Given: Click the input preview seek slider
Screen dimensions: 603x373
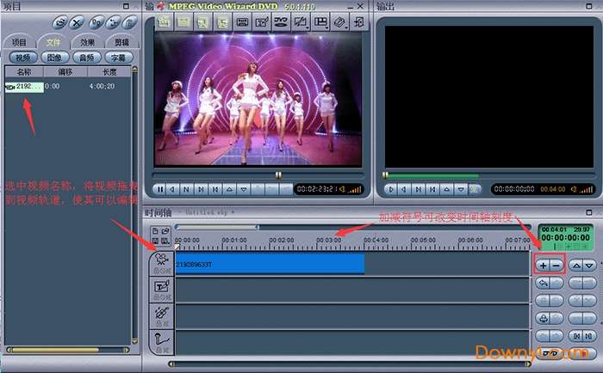Looking at the screenshot, I should click(x=277, y=174).
